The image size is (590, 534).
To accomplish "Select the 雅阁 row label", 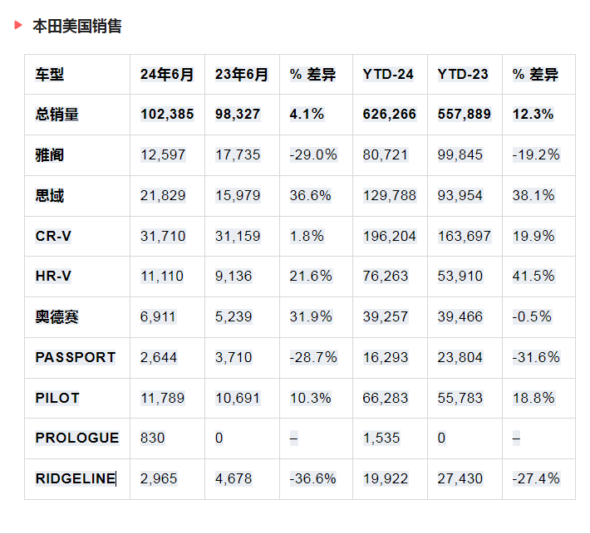I will tap(50, 155).
